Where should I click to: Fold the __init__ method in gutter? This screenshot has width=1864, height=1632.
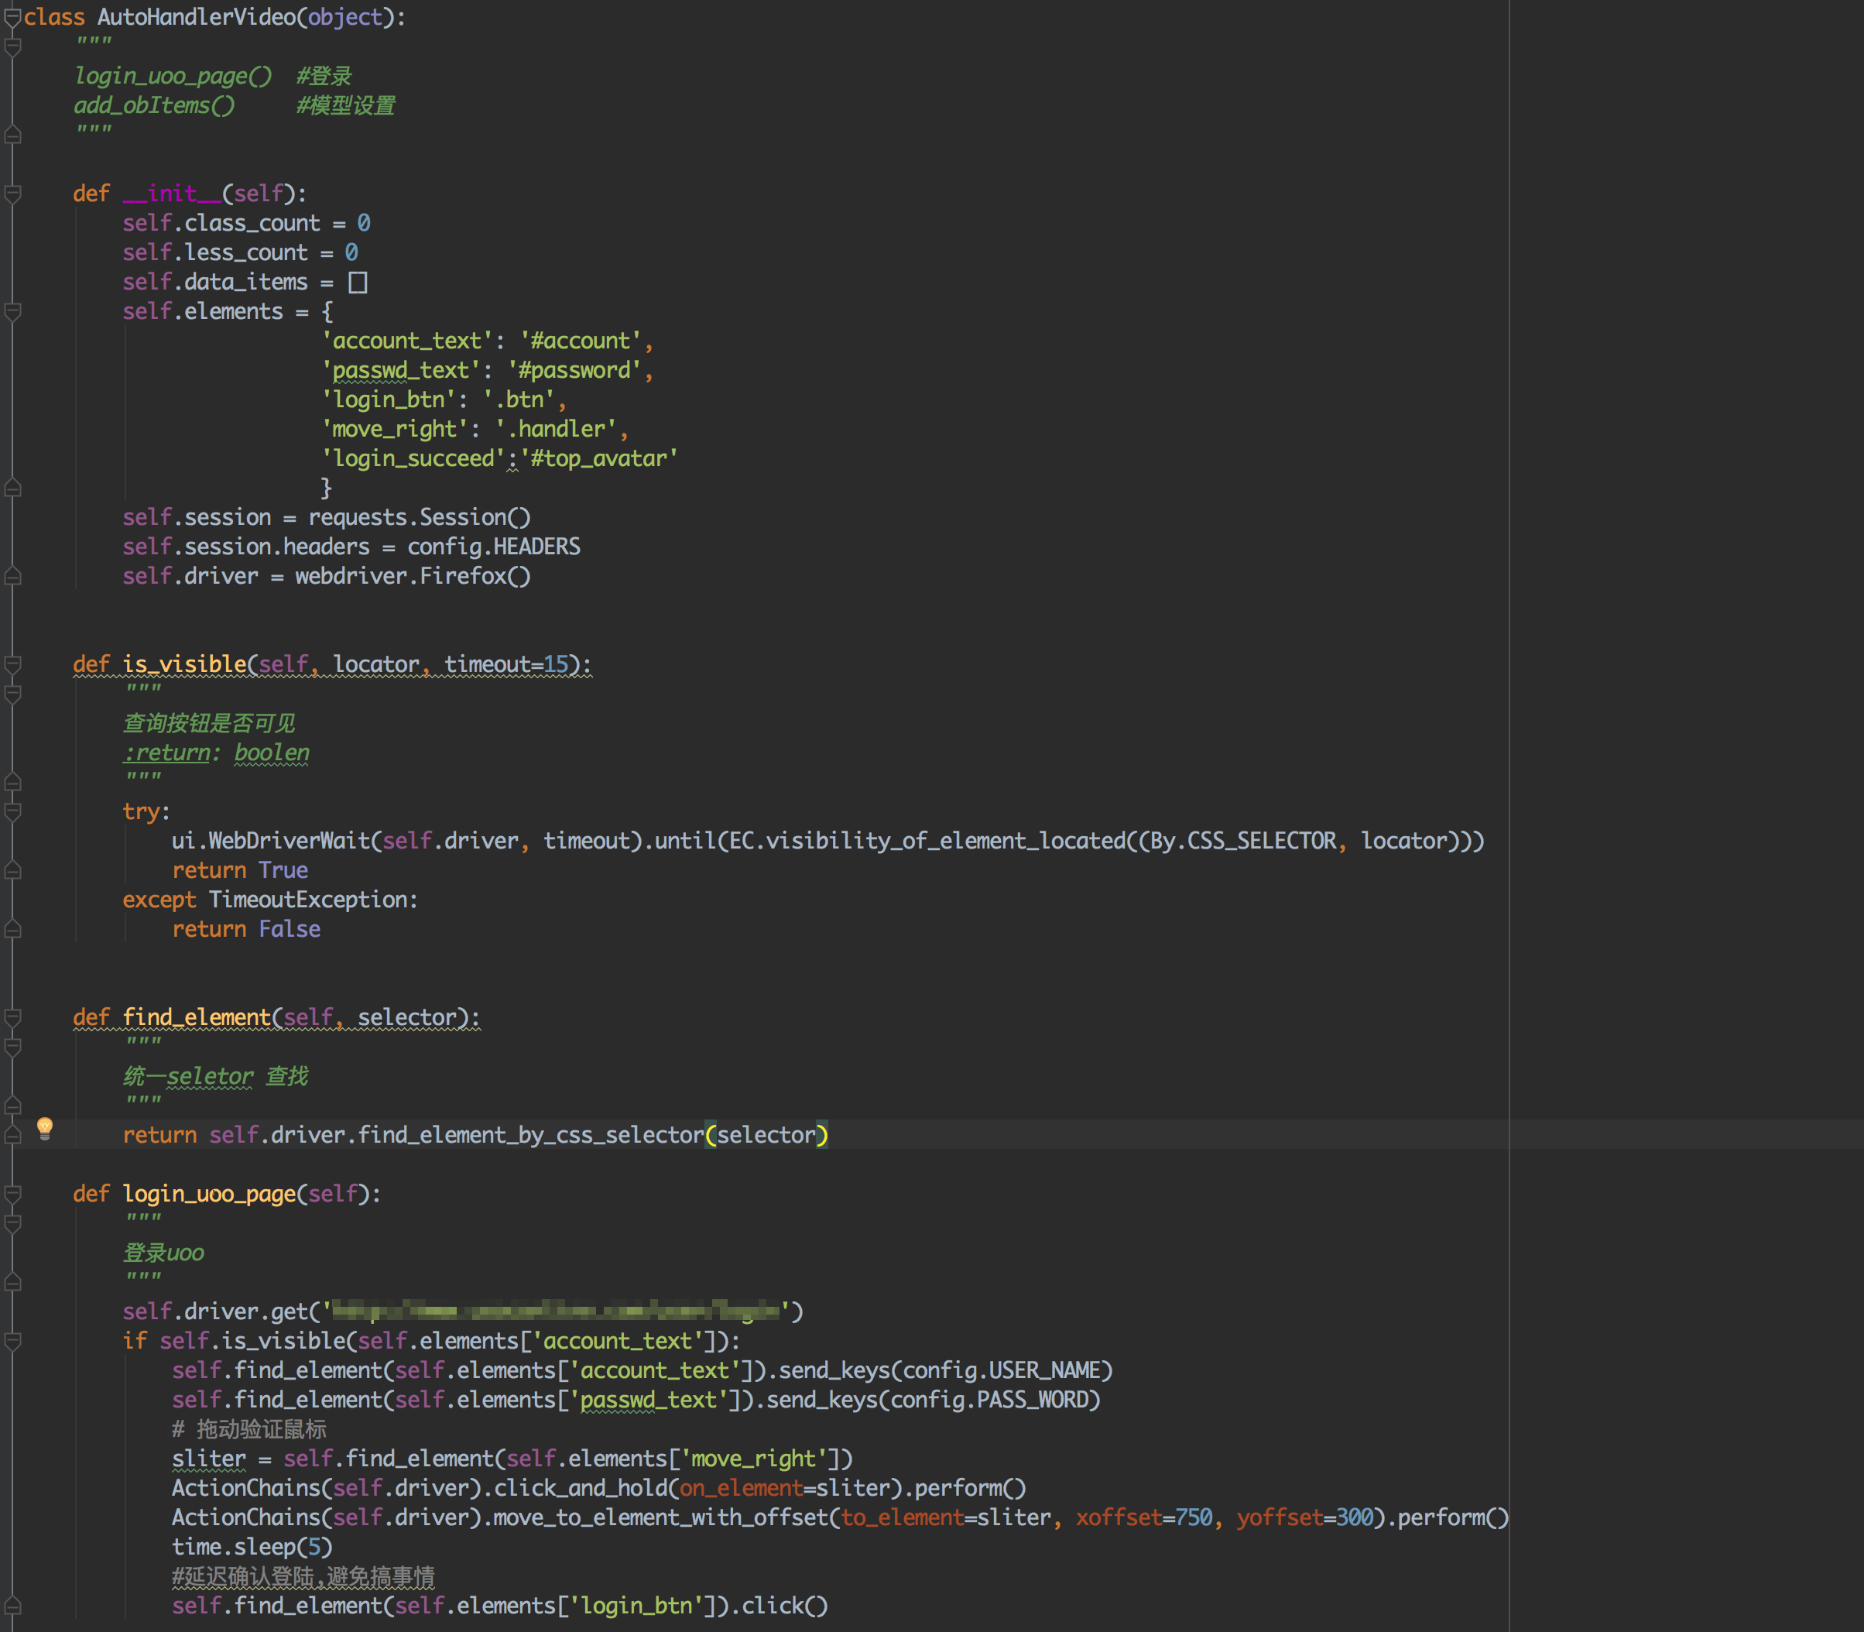[x=12, y=193]
